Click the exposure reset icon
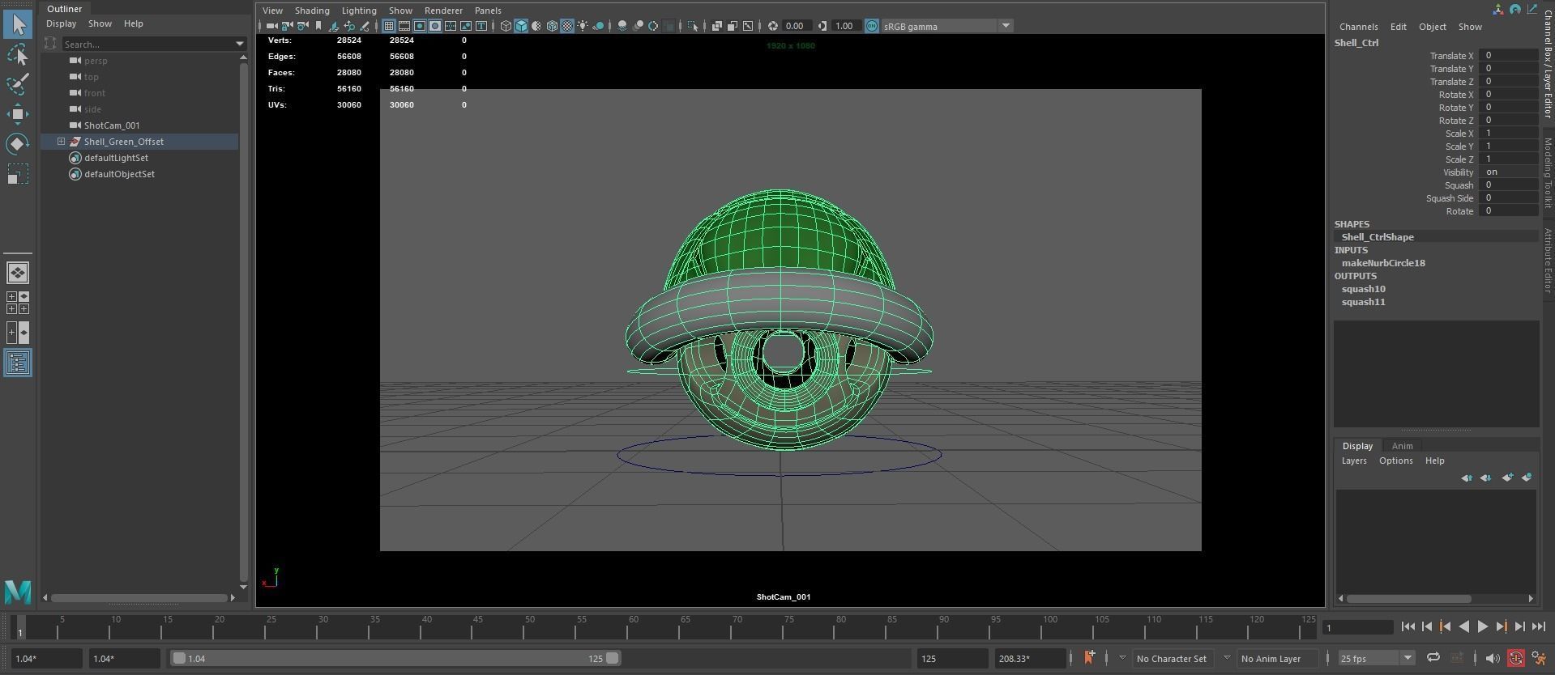1555x675 pixels. (772, 26)
